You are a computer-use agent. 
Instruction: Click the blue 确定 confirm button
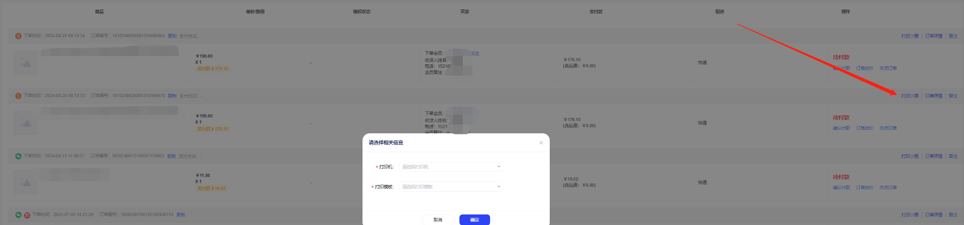pyautogui.click(x=474, y=219)
